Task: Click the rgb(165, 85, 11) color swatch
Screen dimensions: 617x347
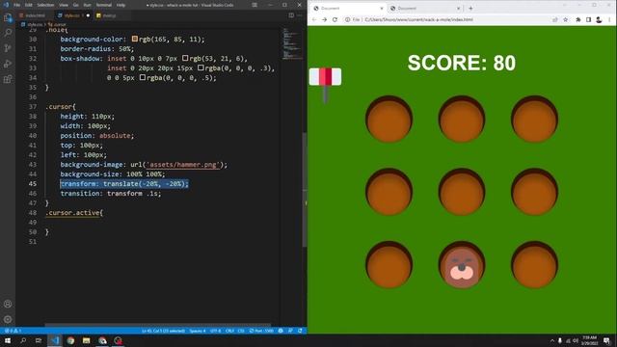Action: [x=135, y=39]
